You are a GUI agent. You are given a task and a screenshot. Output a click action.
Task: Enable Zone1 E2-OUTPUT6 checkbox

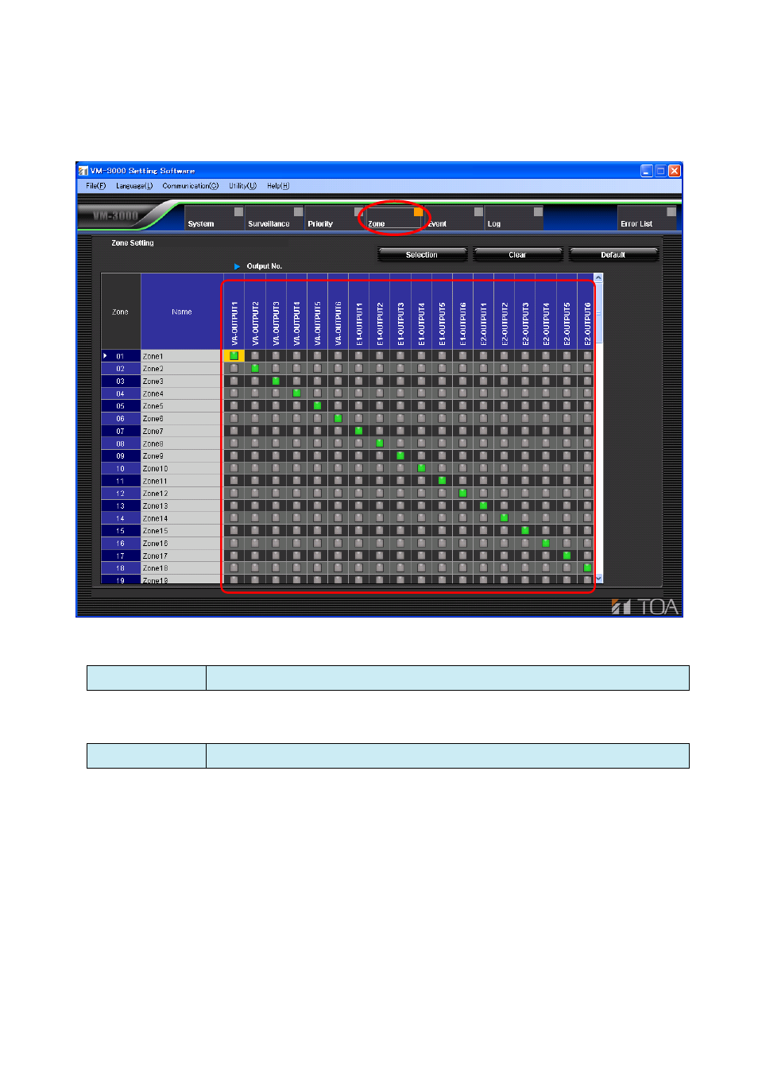[587, 356]
